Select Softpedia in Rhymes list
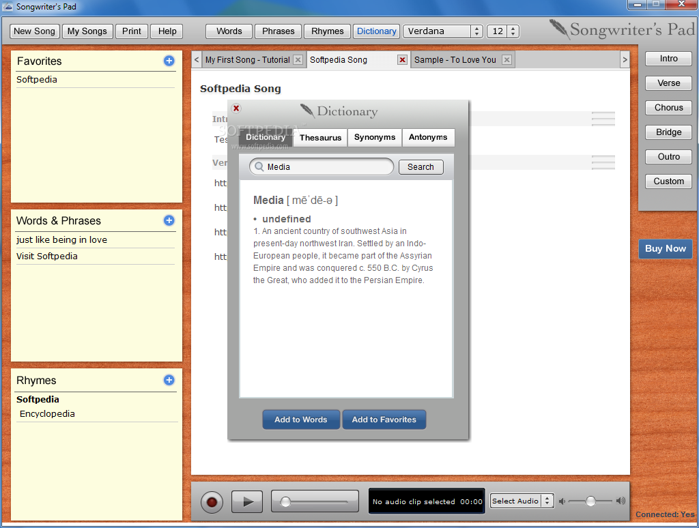This screenshot has width=699, height=528. [x=38, y=399]
